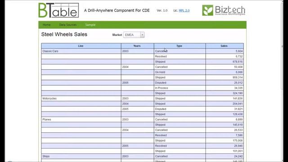The width and height of the screenshot is (288, 162).
Task: Click the BTable logo
Action: 58,10
